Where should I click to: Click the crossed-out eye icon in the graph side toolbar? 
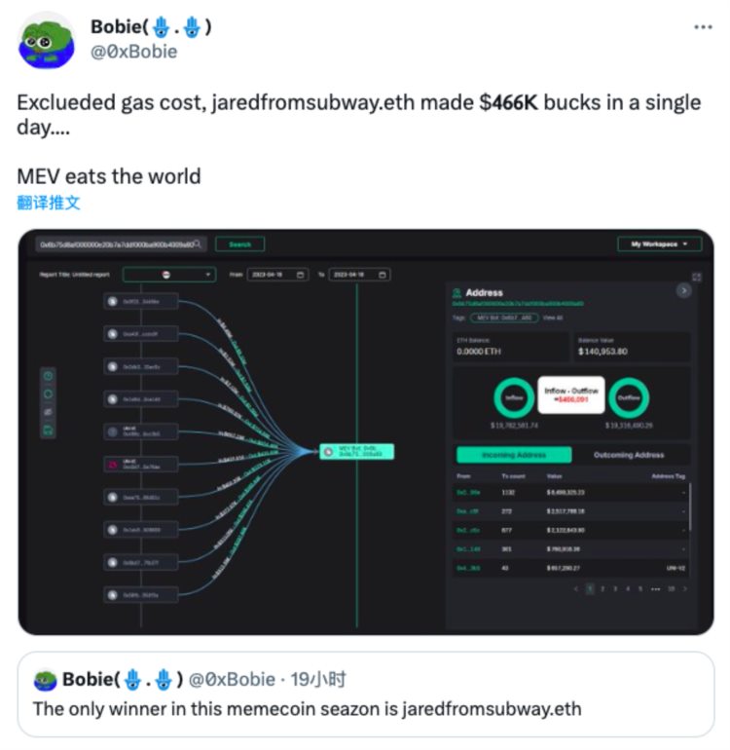[x=49, y=411]
